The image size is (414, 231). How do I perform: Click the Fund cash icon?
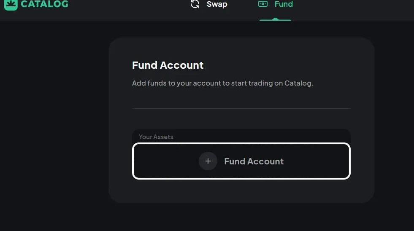coord(263,4)
